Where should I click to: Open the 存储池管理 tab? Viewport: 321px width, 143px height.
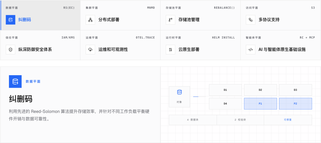(x=200, y=15)
